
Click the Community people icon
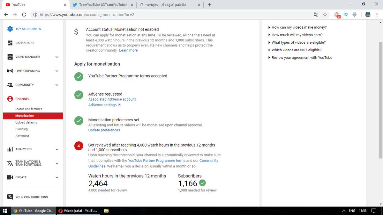(10, 85)
